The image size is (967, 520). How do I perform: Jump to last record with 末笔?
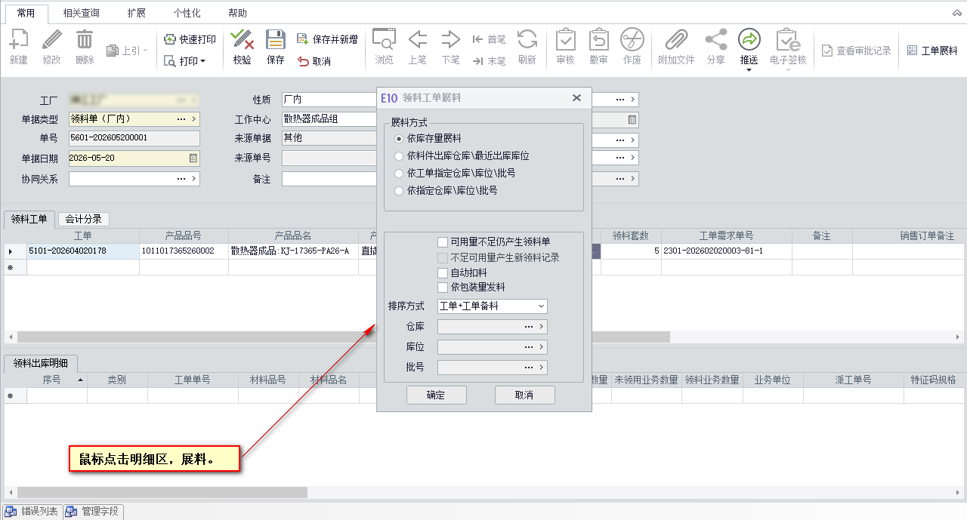[x=489, y=61]
